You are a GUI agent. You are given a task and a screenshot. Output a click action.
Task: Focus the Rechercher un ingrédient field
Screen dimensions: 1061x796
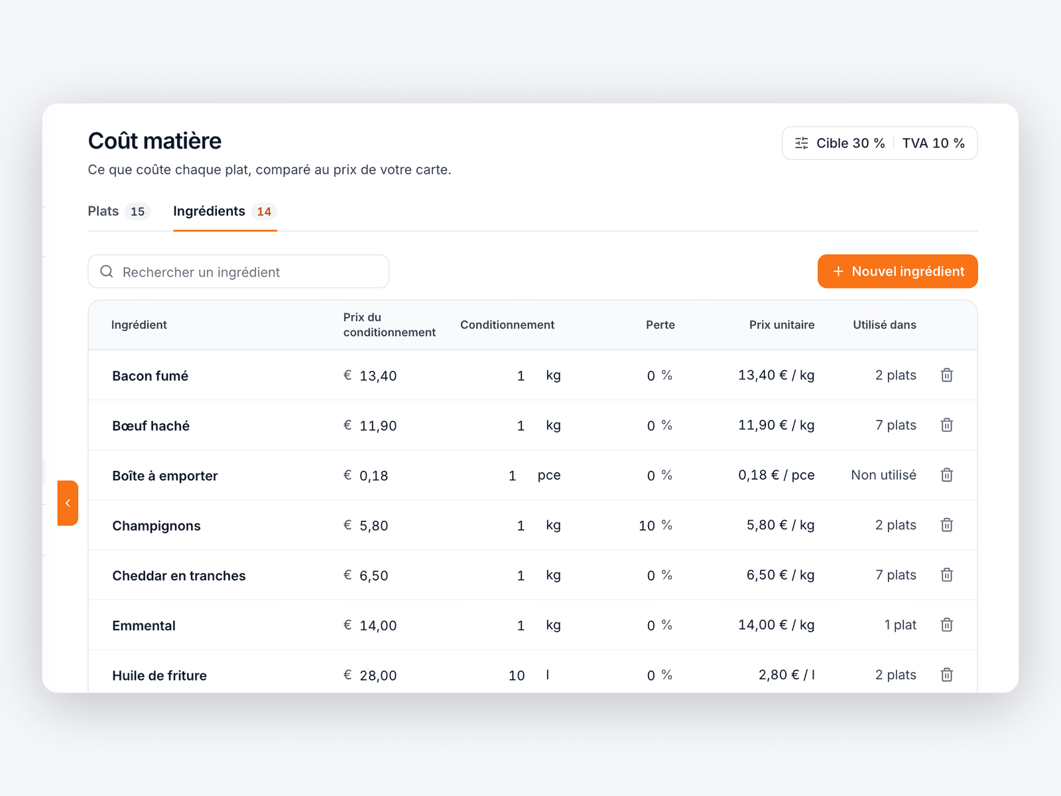coord(239,271)
